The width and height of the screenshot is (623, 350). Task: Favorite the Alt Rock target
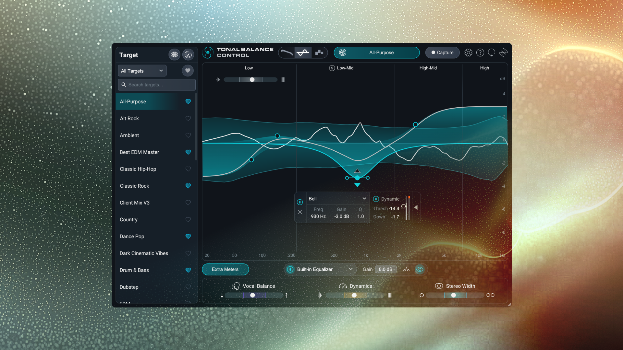pyautogui.click(x=188, y=118)
